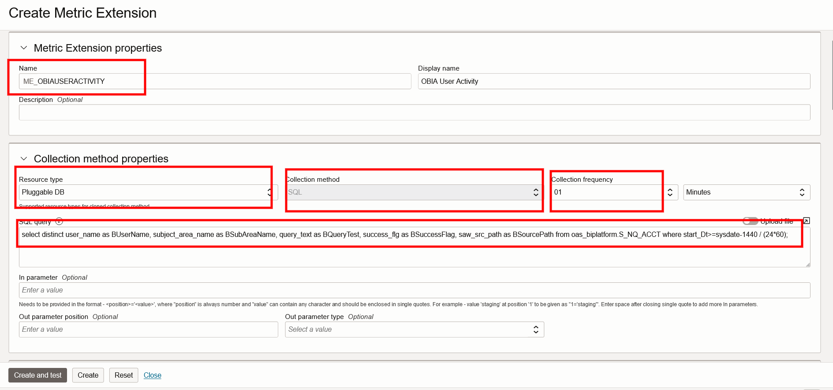Image resolution: width=833 pixels, height=390 pixels.
Task: Collapse the Metric Extension properties section
Action: pos(24,48)
